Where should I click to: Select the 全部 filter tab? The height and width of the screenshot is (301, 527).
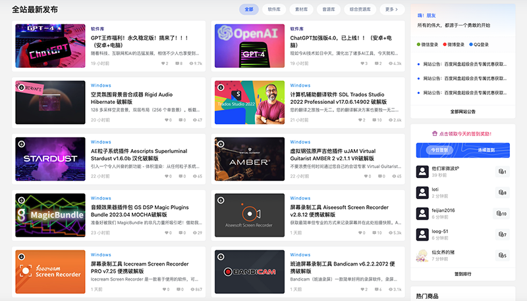(x=249, y=9)
